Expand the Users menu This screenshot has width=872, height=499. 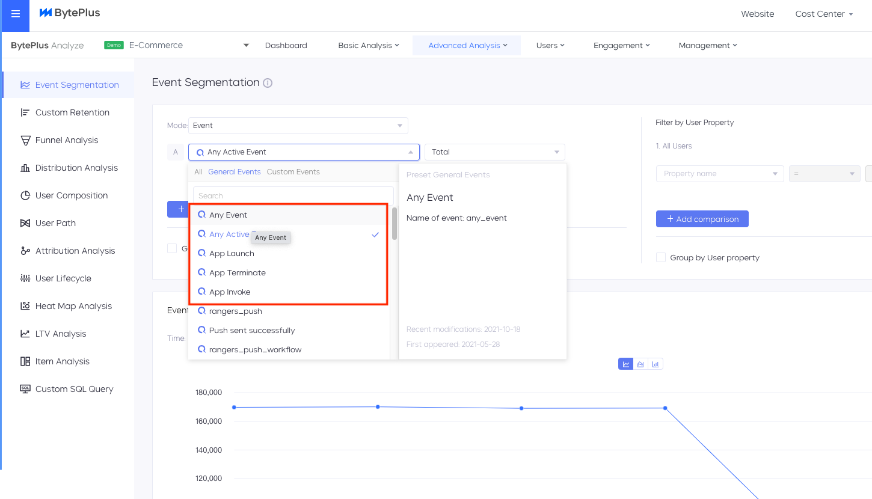pos(550,45)
